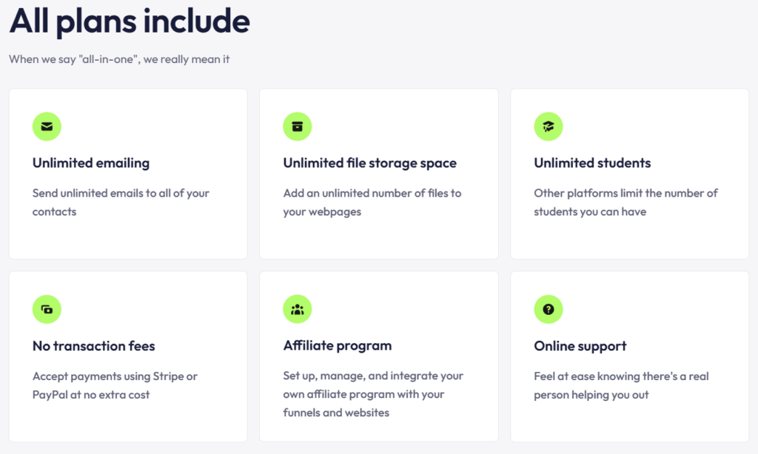Click the Add unlimited files description text

tap(372, 202)
